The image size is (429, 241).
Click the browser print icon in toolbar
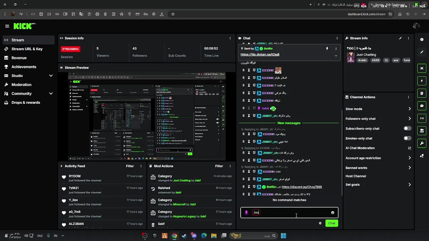(97, 14)
